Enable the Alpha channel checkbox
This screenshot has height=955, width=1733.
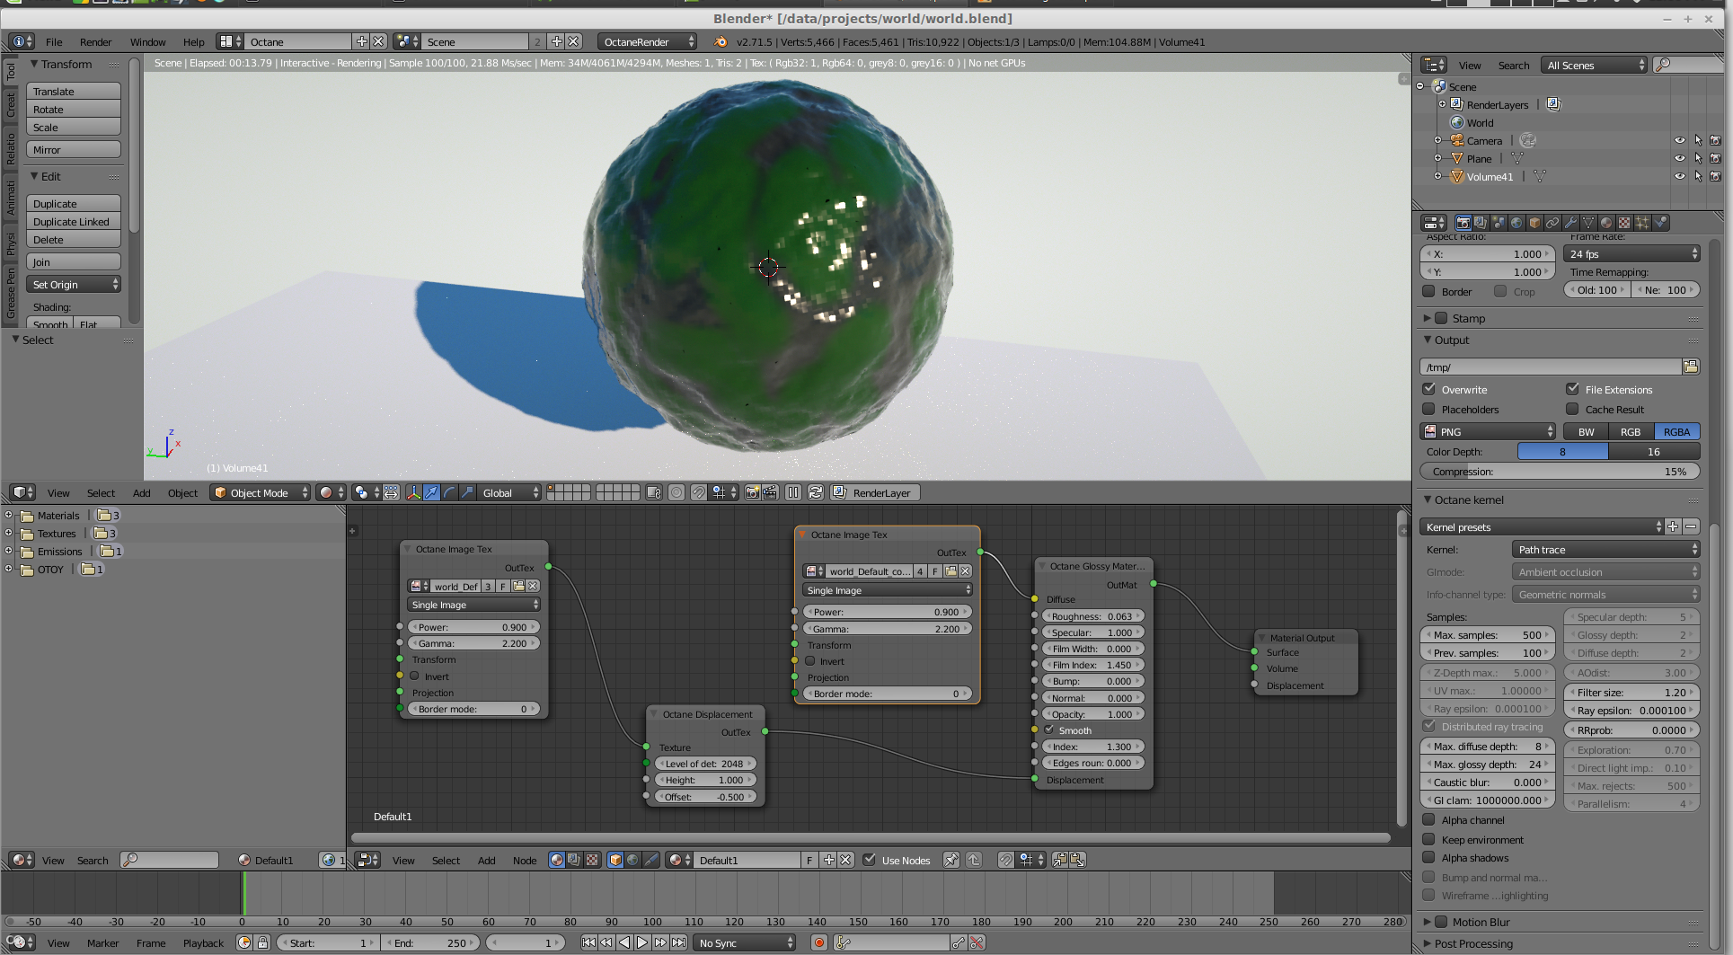(1428, 819)
